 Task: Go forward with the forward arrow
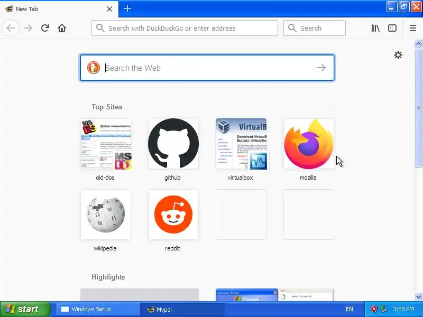tap(28, 28)
